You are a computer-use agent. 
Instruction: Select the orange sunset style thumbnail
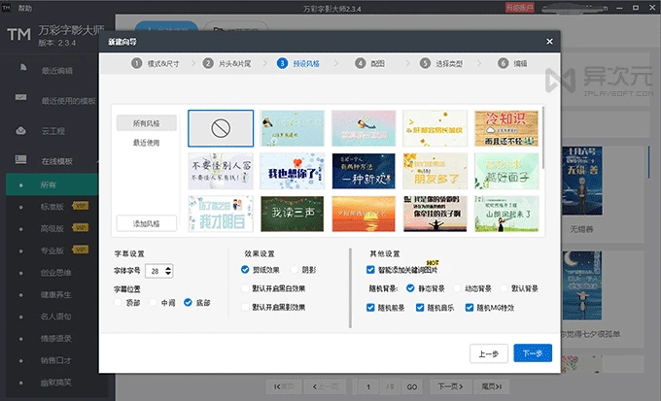pyautogui.click(x=364, y=214)
